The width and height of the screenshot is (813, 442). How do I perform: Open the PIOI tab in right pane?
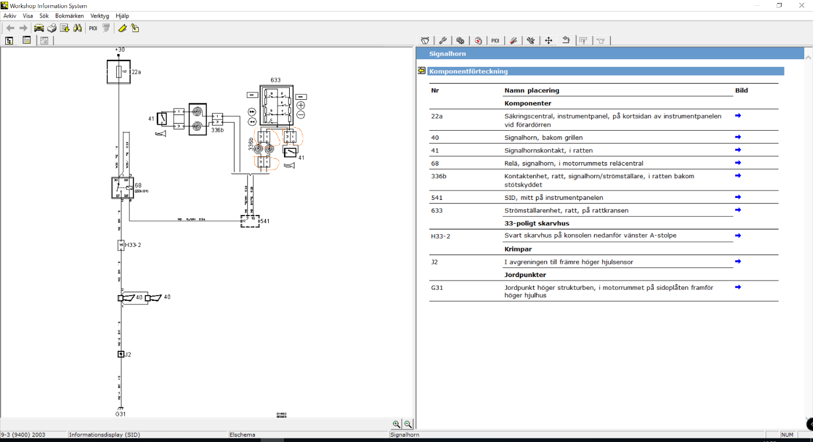click(495, 41)
